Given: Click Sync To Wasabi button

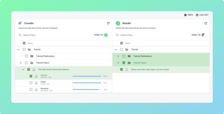Looking at the screenshot, I should [x=101, y=35].
